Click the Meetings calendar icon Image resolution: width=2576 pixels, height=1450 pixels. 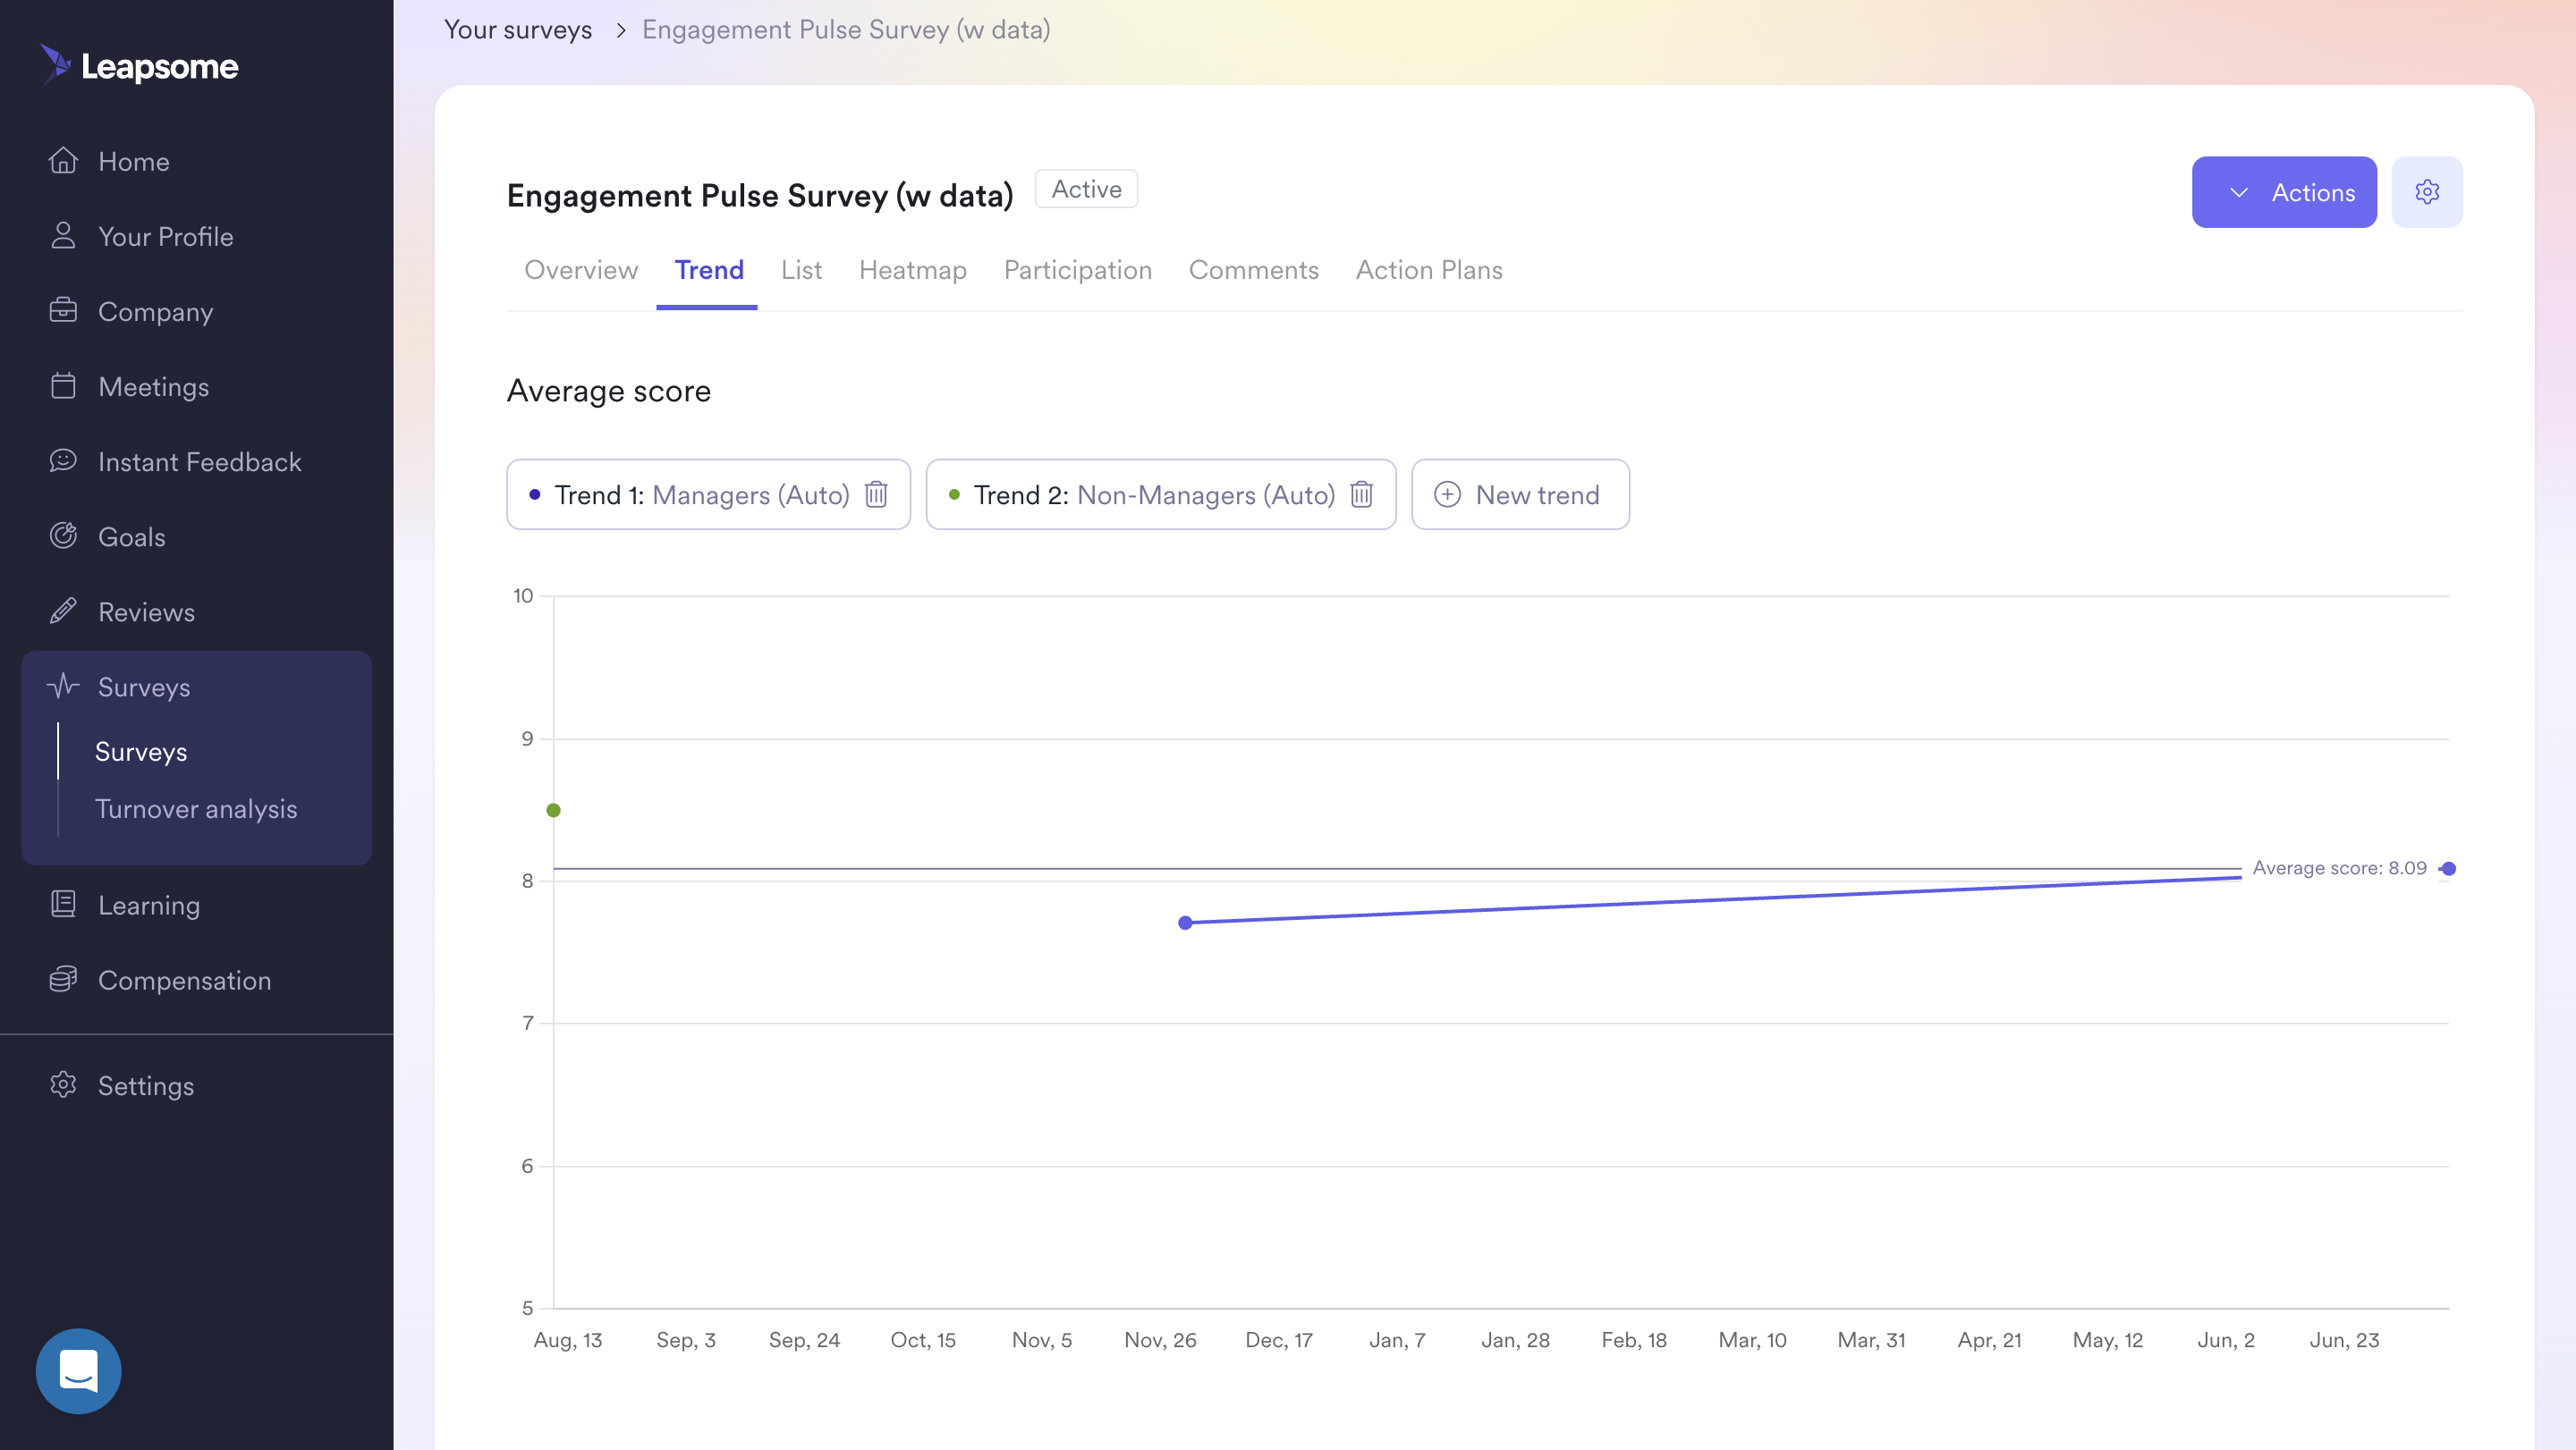(x=63, y=385)
